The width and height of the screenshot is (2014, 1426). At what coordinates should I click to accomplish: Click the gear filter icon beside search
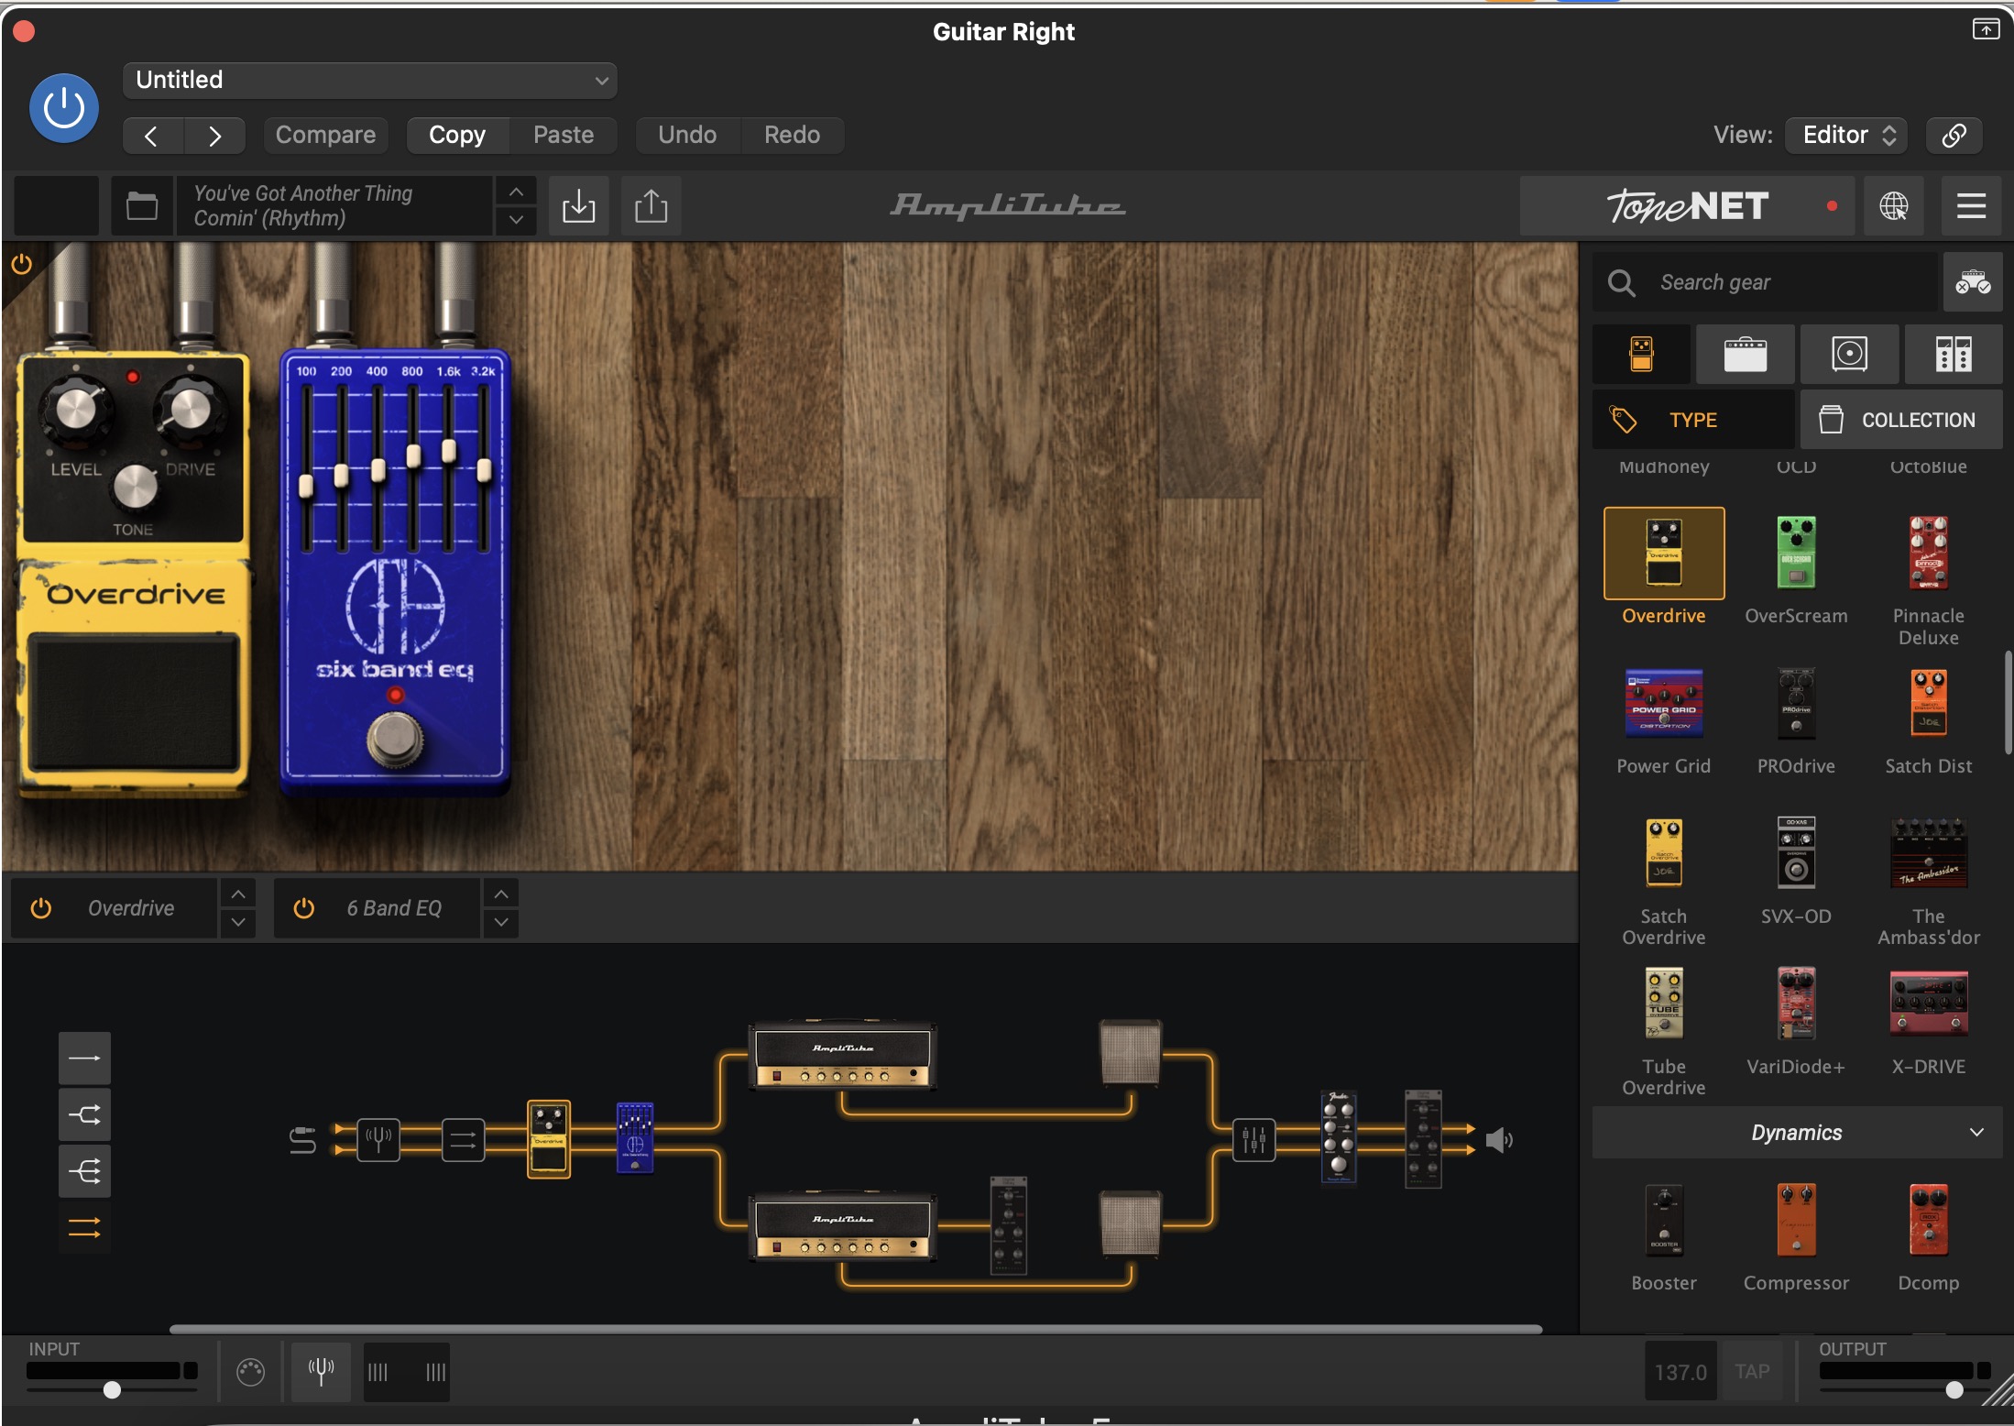point(1972,282)
